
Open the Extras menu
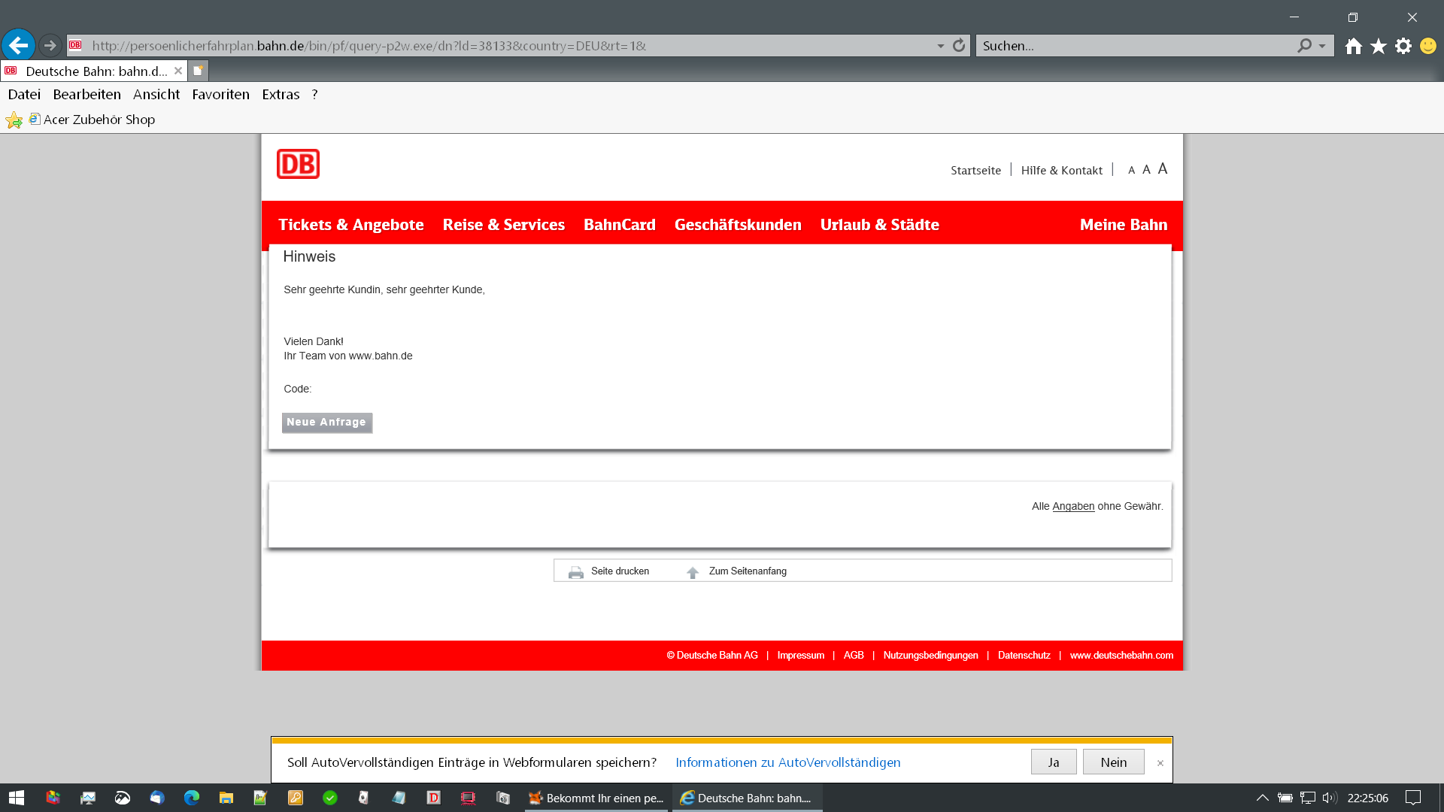point(281,95)
